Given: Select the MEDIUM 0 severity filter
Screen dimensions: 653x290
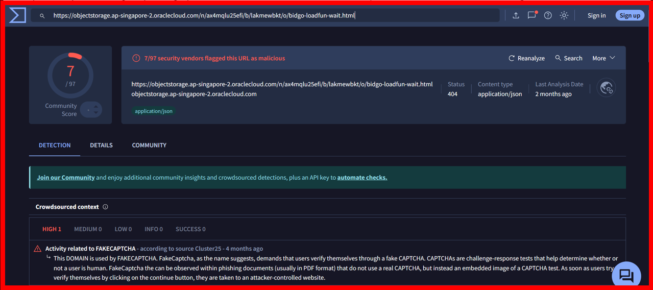Looking at the screenshot, I should [x=88, y=229].
